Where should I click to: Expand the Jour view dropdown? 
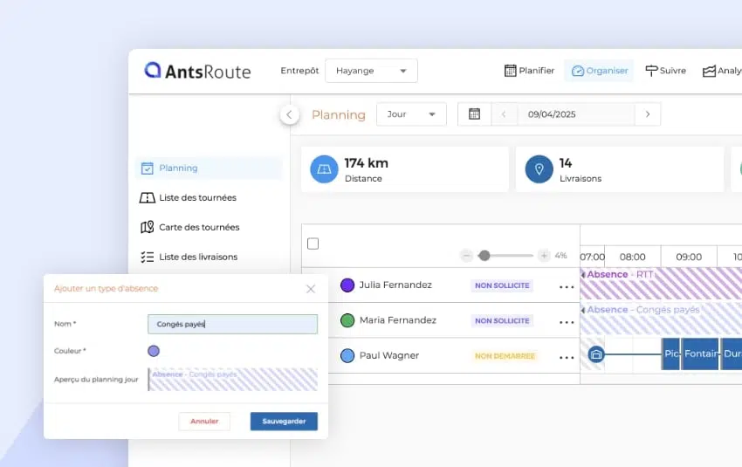click(411, 114)
